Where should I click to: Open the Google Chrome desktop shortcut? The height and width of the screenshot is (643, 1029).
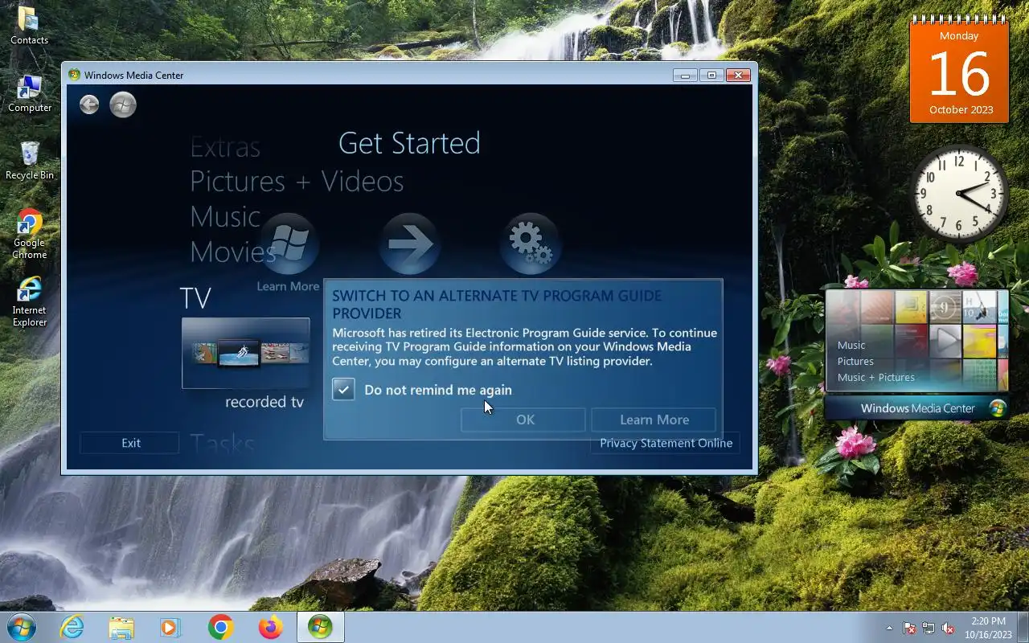pyautogui.click(x=30, y=234)
